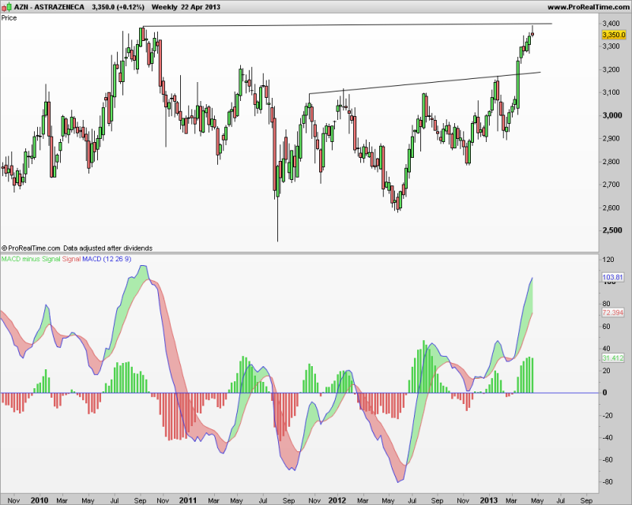The height and width of the screenshot is (505, 632).
Task: Click the 22 Apr 2013 date label
Action: pos(201,7)
